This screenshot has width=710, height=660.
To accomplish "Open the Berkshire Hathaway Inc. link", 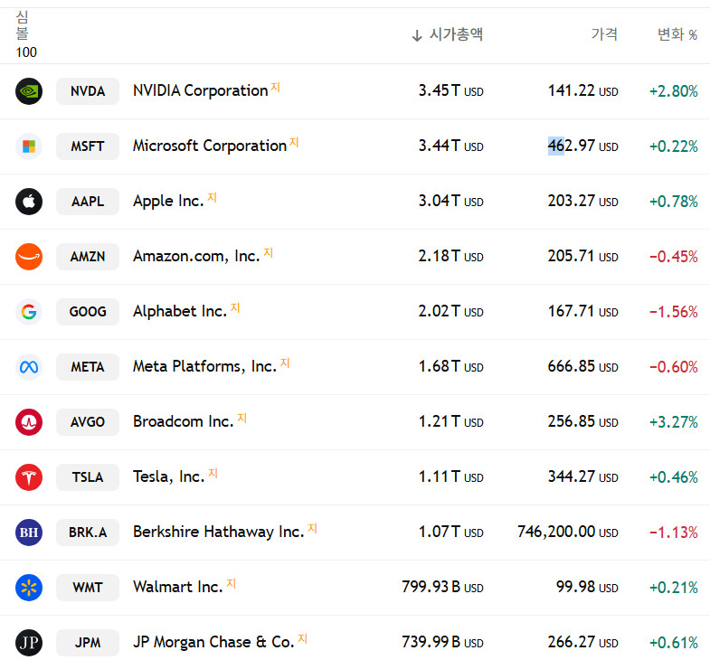I will tap(218, 532).
